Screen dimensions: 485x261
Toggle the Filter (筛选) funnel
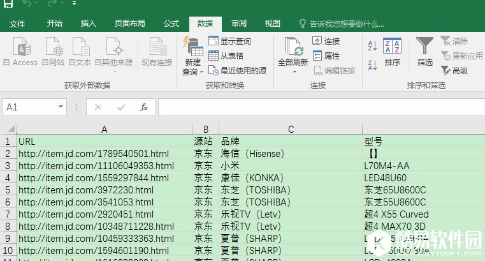pyautogui.click(x=424, y=52)
